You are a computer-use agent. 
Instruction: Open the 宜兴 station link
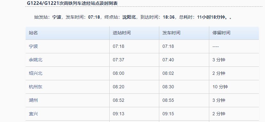[x=33, y=114]
